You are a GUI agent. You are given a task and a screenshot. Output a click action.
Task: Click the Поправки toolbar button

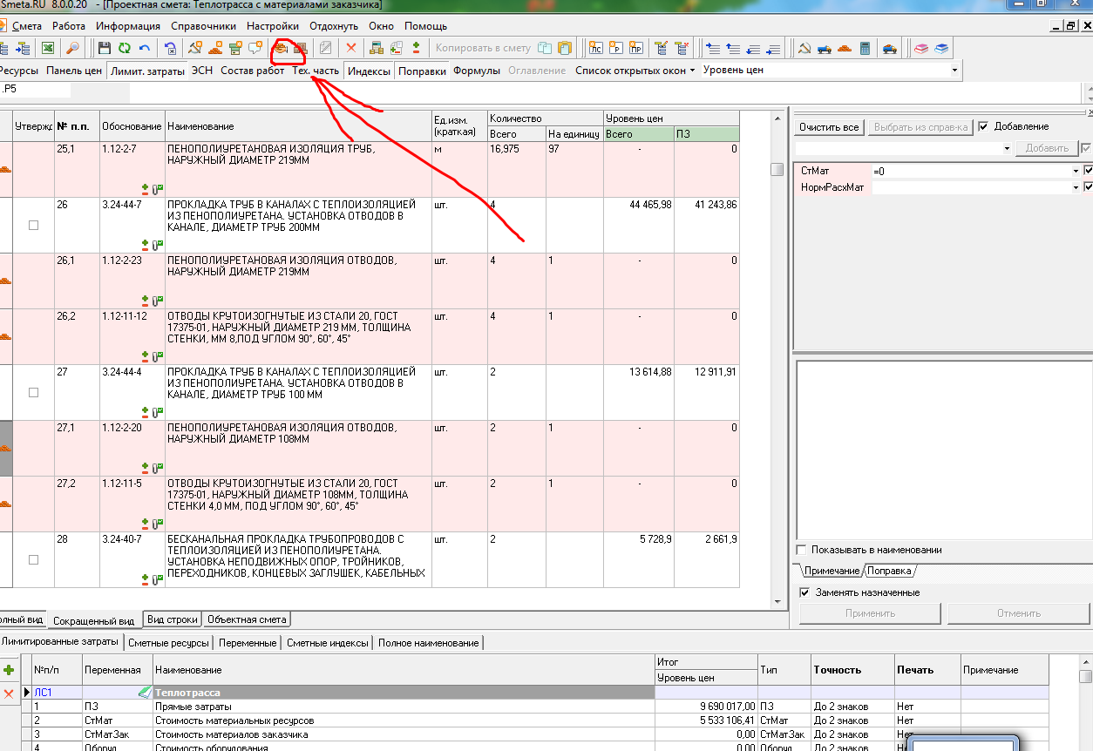[x=423, y=71]
